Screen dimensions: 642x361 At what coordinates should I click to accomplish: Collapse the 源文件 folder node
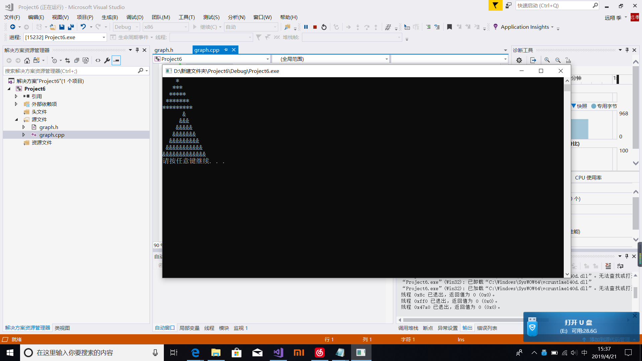point(16,120)
